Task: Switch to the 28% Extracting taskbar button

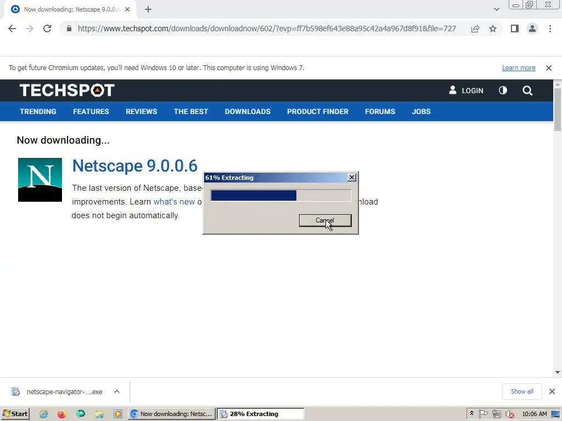Action: (261, 414)
